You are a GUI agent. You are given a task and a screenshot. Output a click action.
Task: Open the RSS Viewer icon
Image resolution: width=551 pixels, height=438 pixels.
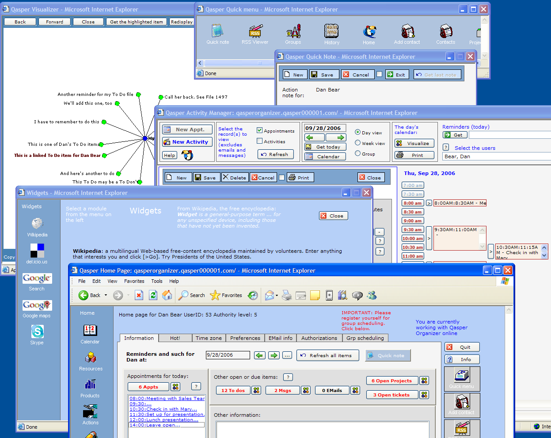click(x=255, y=31)
